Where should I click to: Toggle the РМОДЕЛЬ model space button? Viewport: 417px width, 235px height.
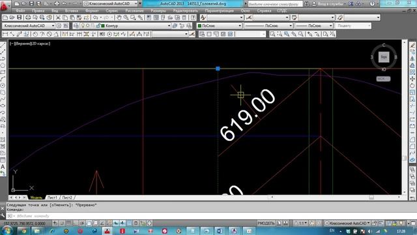pos(266,223)
